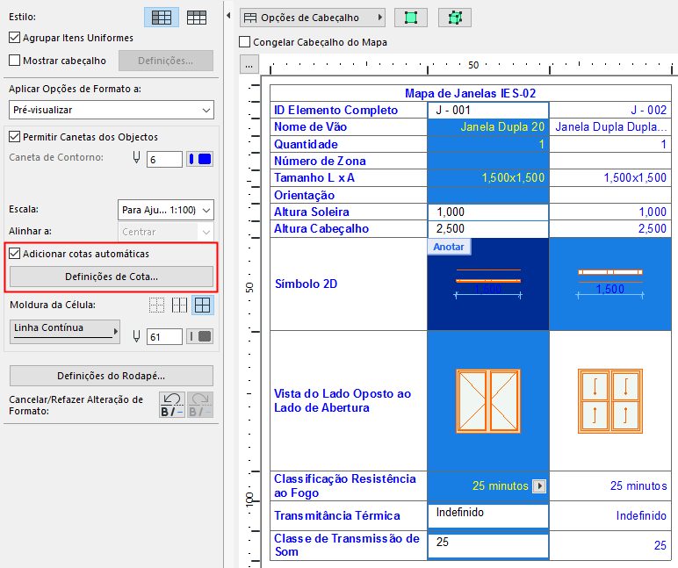Click the Definições de Cota button
Viewport: 678px width, 568px height.
point(111,277)
